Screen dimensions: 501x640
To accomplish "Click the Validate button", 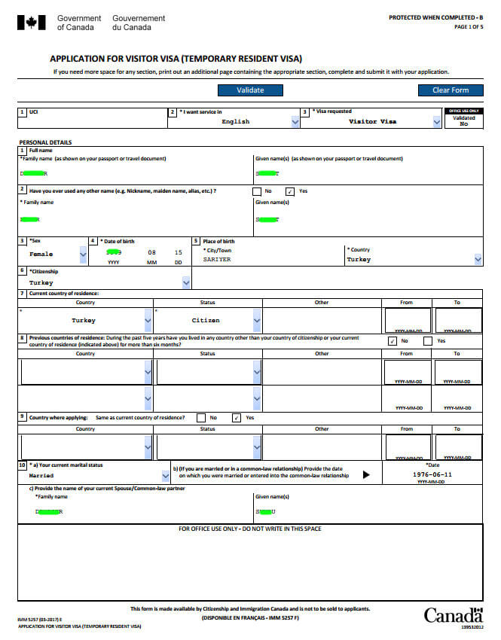I will click(x=250, y=90).
